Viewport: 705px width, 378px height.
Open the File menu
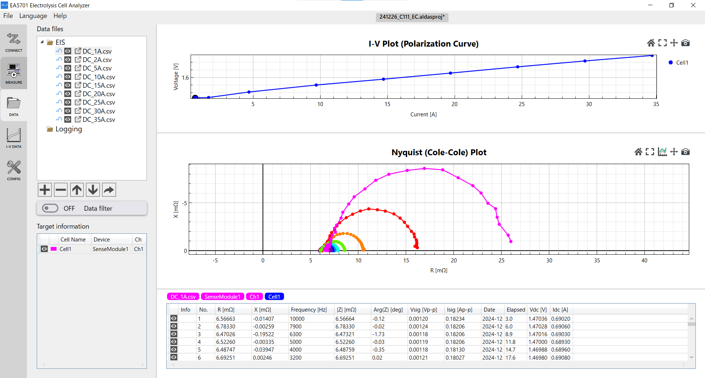pos(8,16)
